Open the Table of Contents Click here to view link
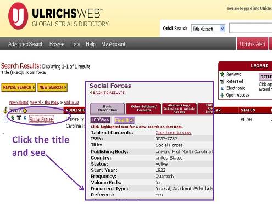 point(173,133)
